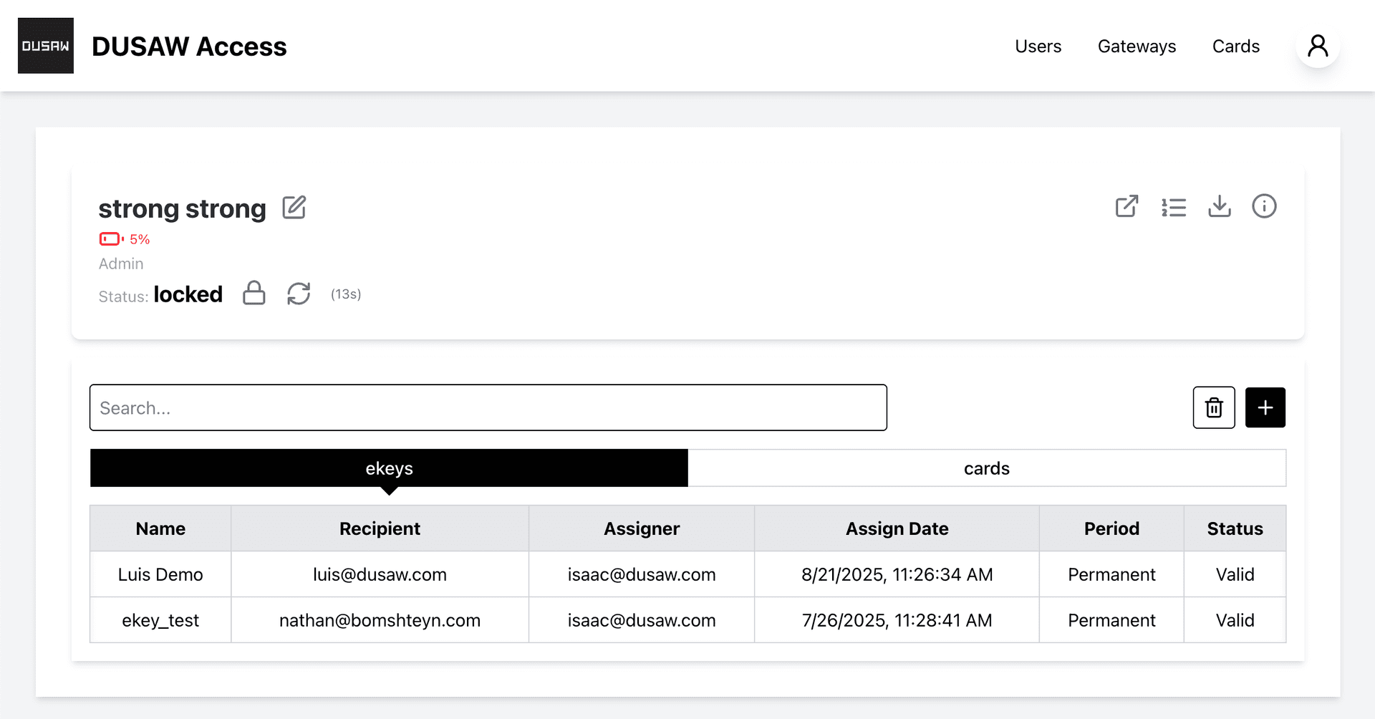Image resolution: width=1375 pixels, height=719 pixels.
Task: Click the (13s) refresh timer
Action: click(346, 294)
